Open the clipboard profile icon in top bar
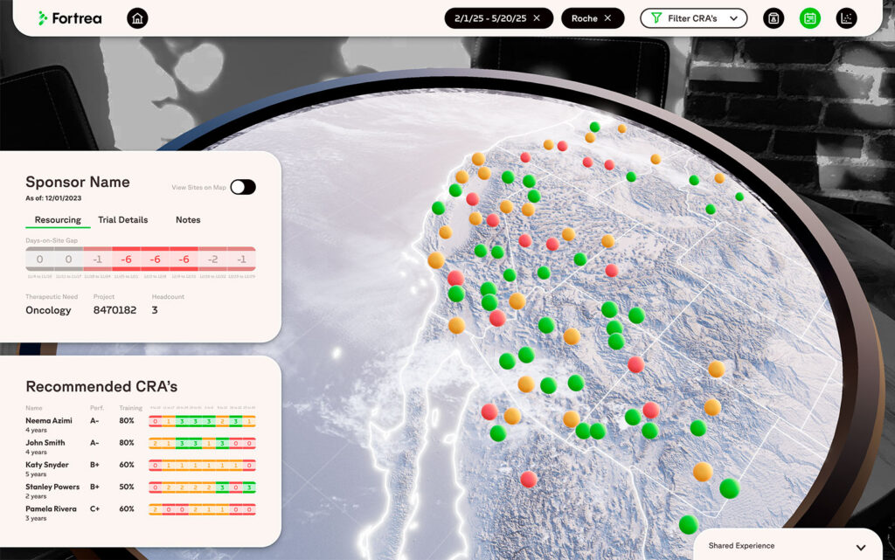 [774, 18]
